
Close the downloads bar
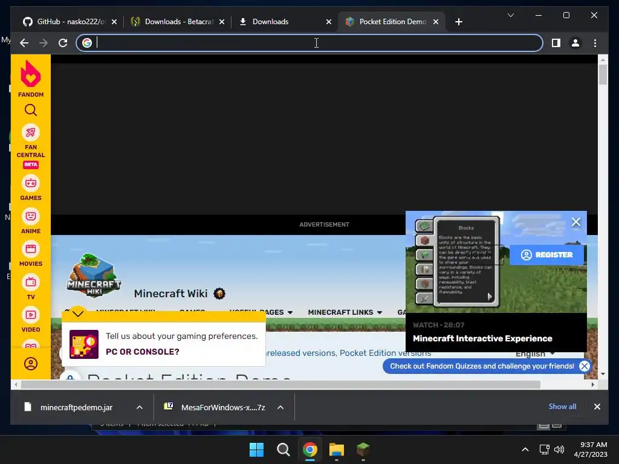(597, 407)
